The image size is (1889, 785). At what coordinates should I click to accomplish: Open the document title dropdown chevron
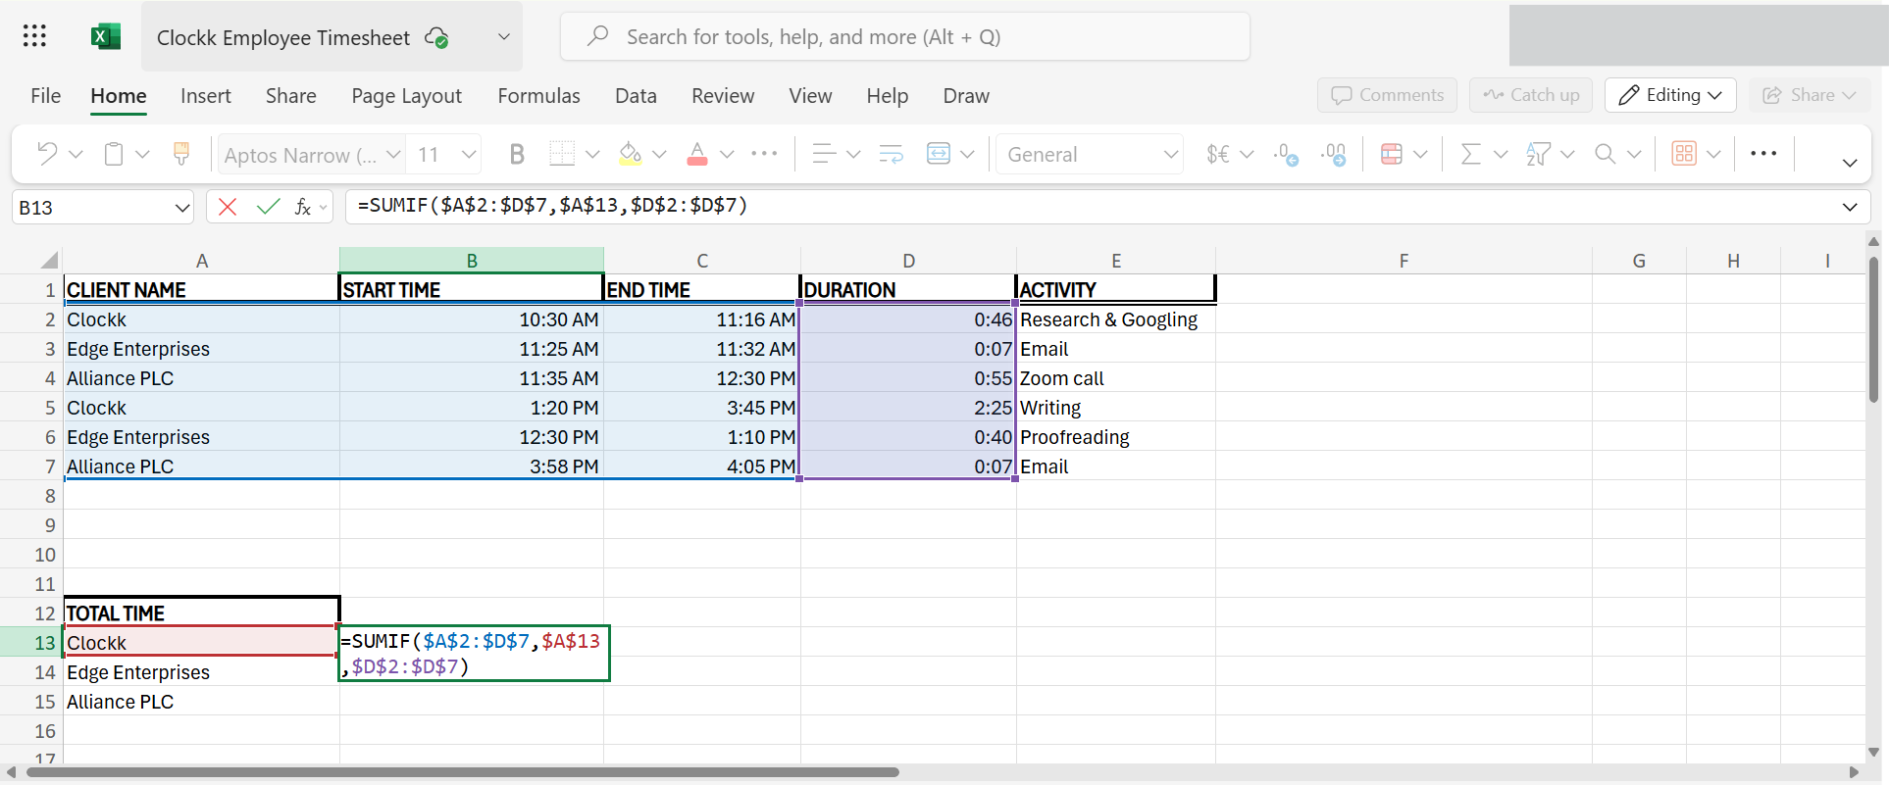(504, 37)
